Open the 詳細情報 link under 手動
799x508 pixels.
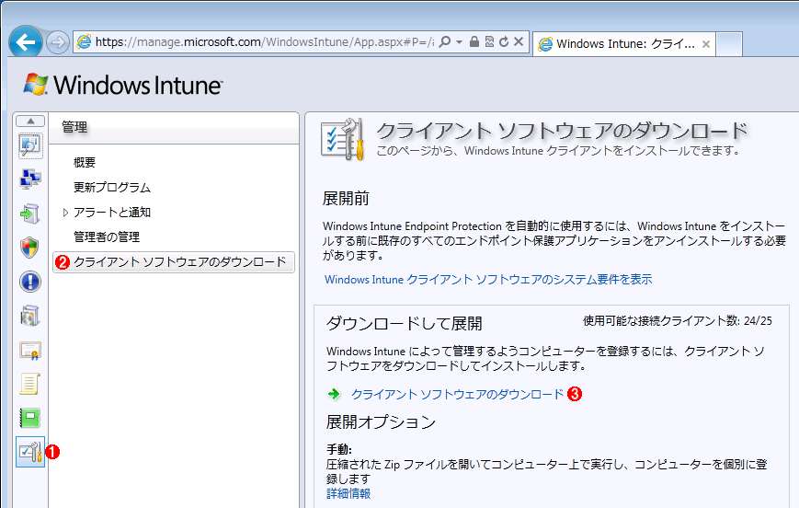[x=348, y=493]
